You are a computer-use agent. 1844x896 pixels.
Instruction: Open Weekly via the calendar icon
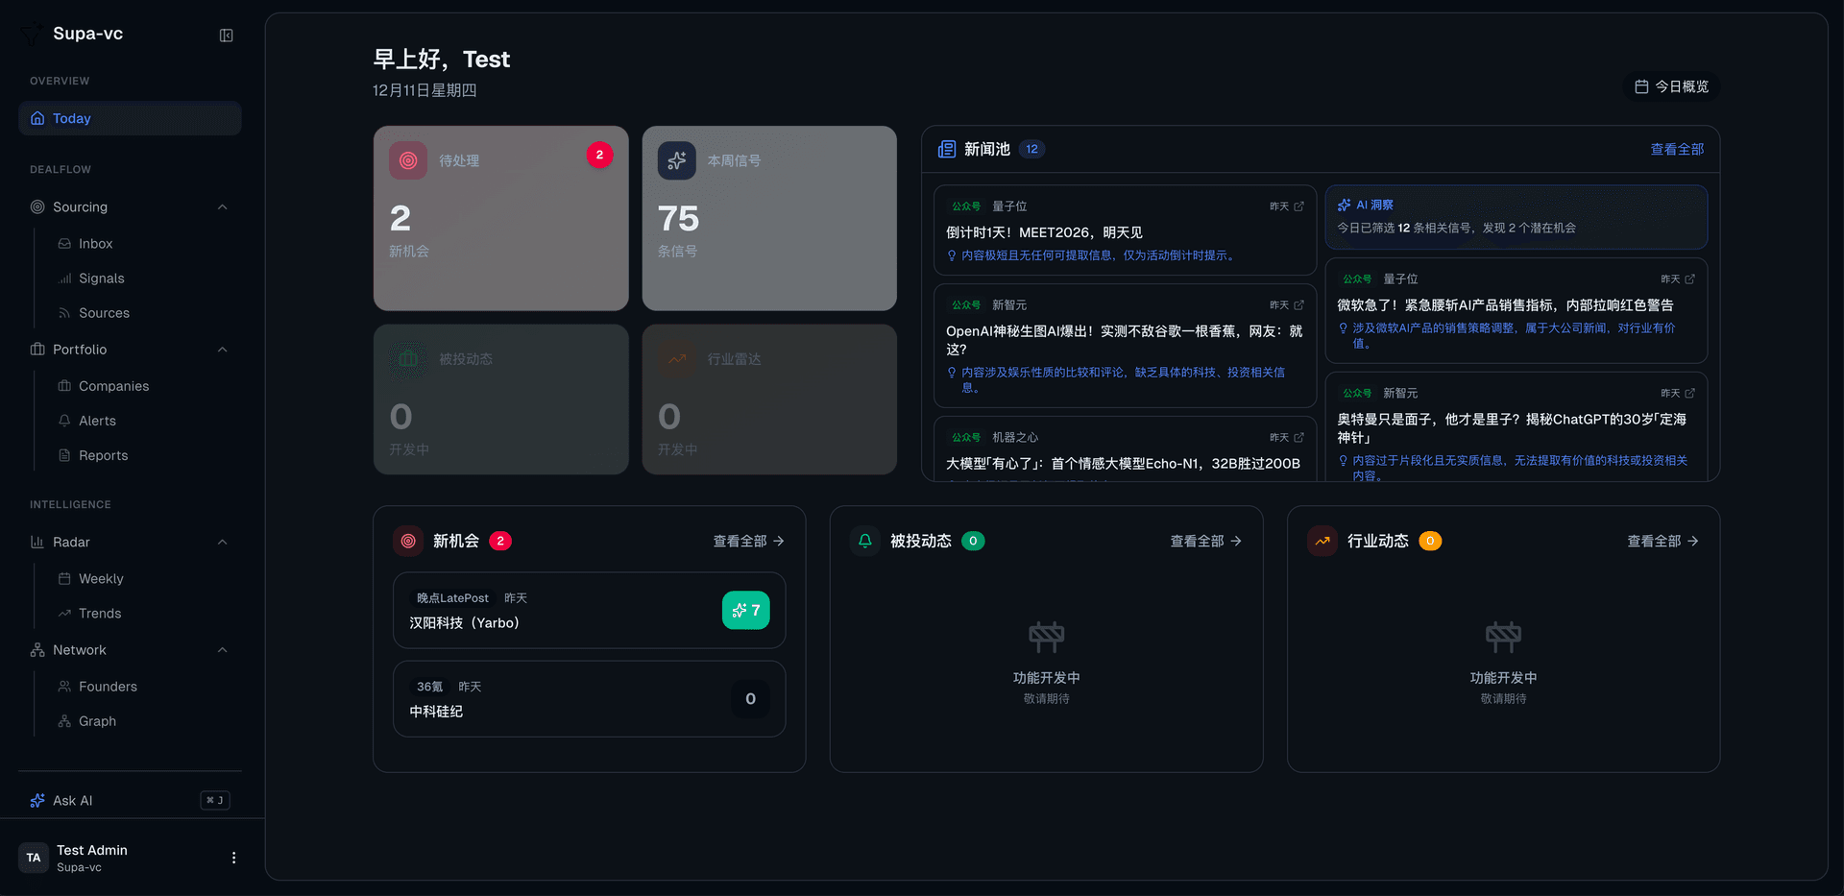[x=64, y=578]
